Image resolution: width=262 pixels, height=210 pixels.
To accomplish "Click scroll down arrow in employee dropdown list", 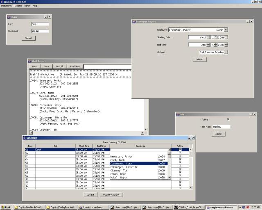I will [169, 178].
